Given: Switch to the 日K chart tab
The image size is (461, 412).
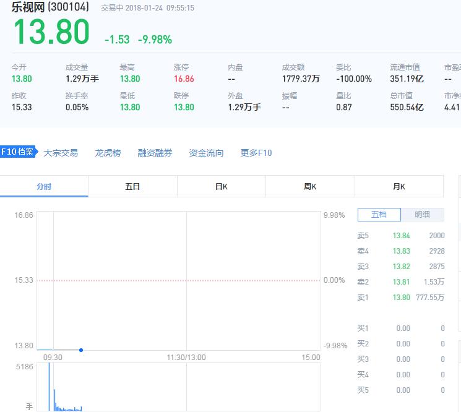Looking at the screenshot, I should point(222,186).
